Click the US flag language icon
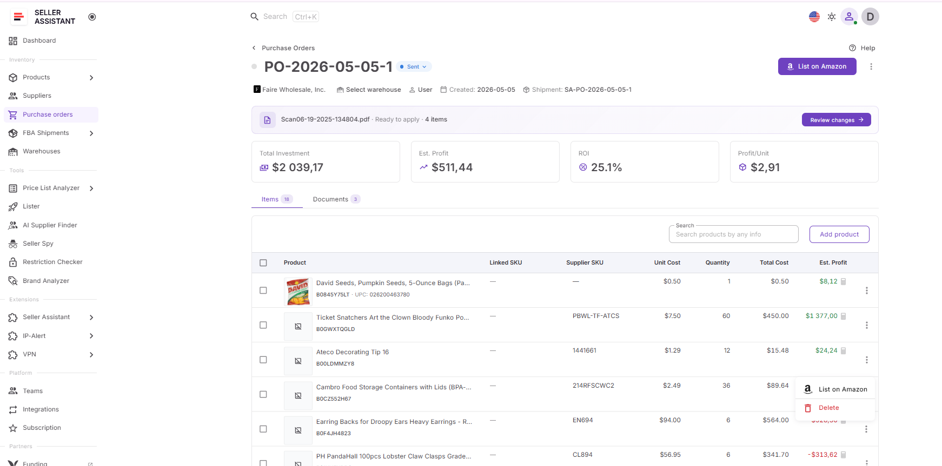Screen dimensions: 942x466 coord(814,17)
